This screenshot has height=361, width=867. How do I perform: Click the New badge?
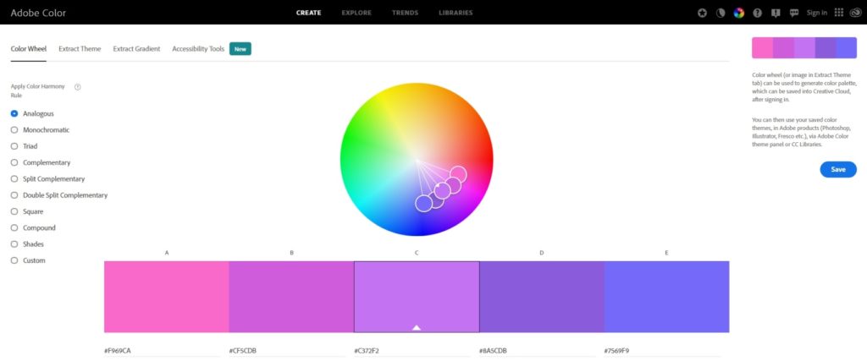(240, 48)
